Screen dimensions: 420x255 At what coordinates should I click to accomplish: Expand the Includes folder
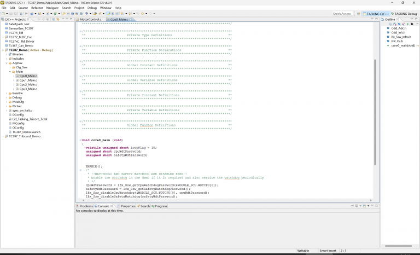pos(7,59)
